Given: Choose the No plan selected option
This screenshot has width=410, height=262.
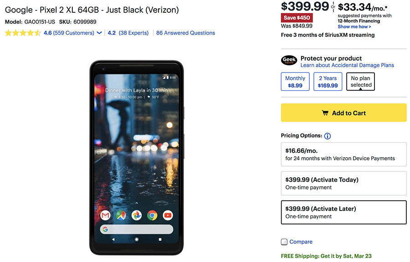Looking at the screenshot, I should tap(361, 82).
